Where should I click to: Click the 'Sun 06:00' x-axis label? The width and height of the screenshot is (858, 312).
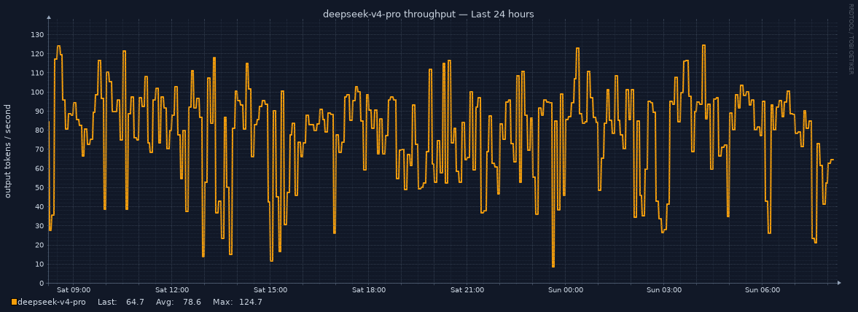[763, 290]
